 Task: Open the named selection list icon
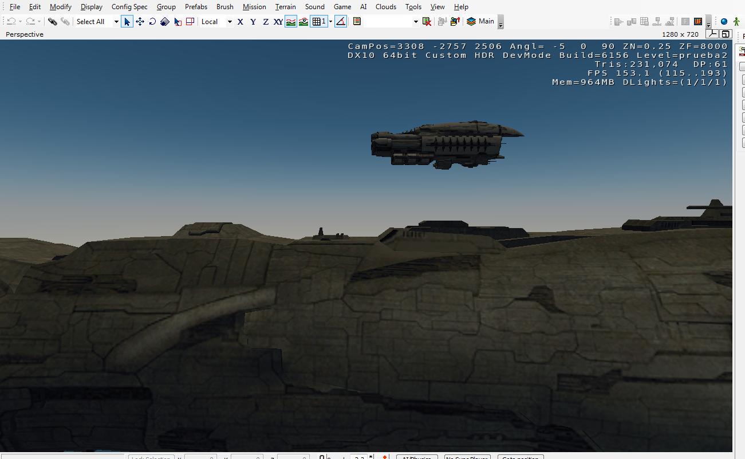(x=357, y=22)
